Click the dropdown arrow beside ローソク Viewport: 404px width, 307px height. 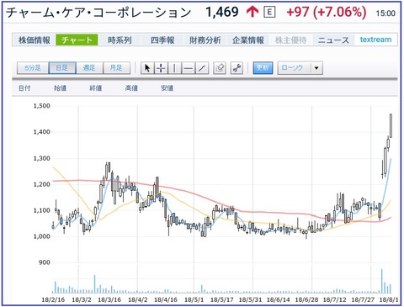[316, 68]
